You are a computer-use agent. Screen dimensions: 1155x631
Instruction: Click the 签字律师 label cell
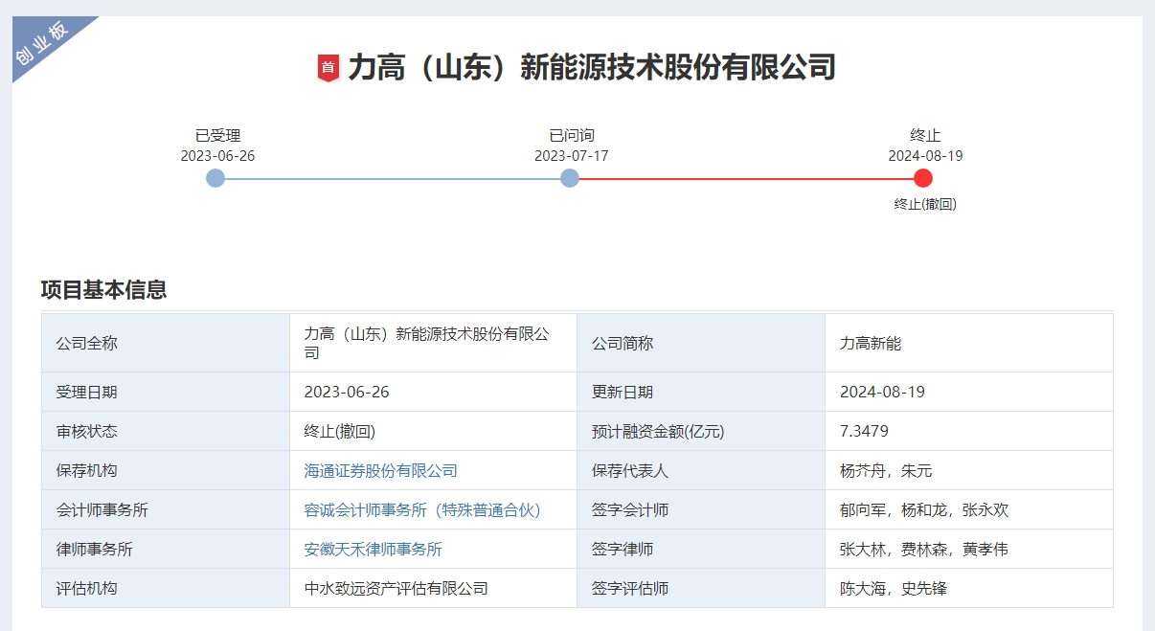coord(701,550)
